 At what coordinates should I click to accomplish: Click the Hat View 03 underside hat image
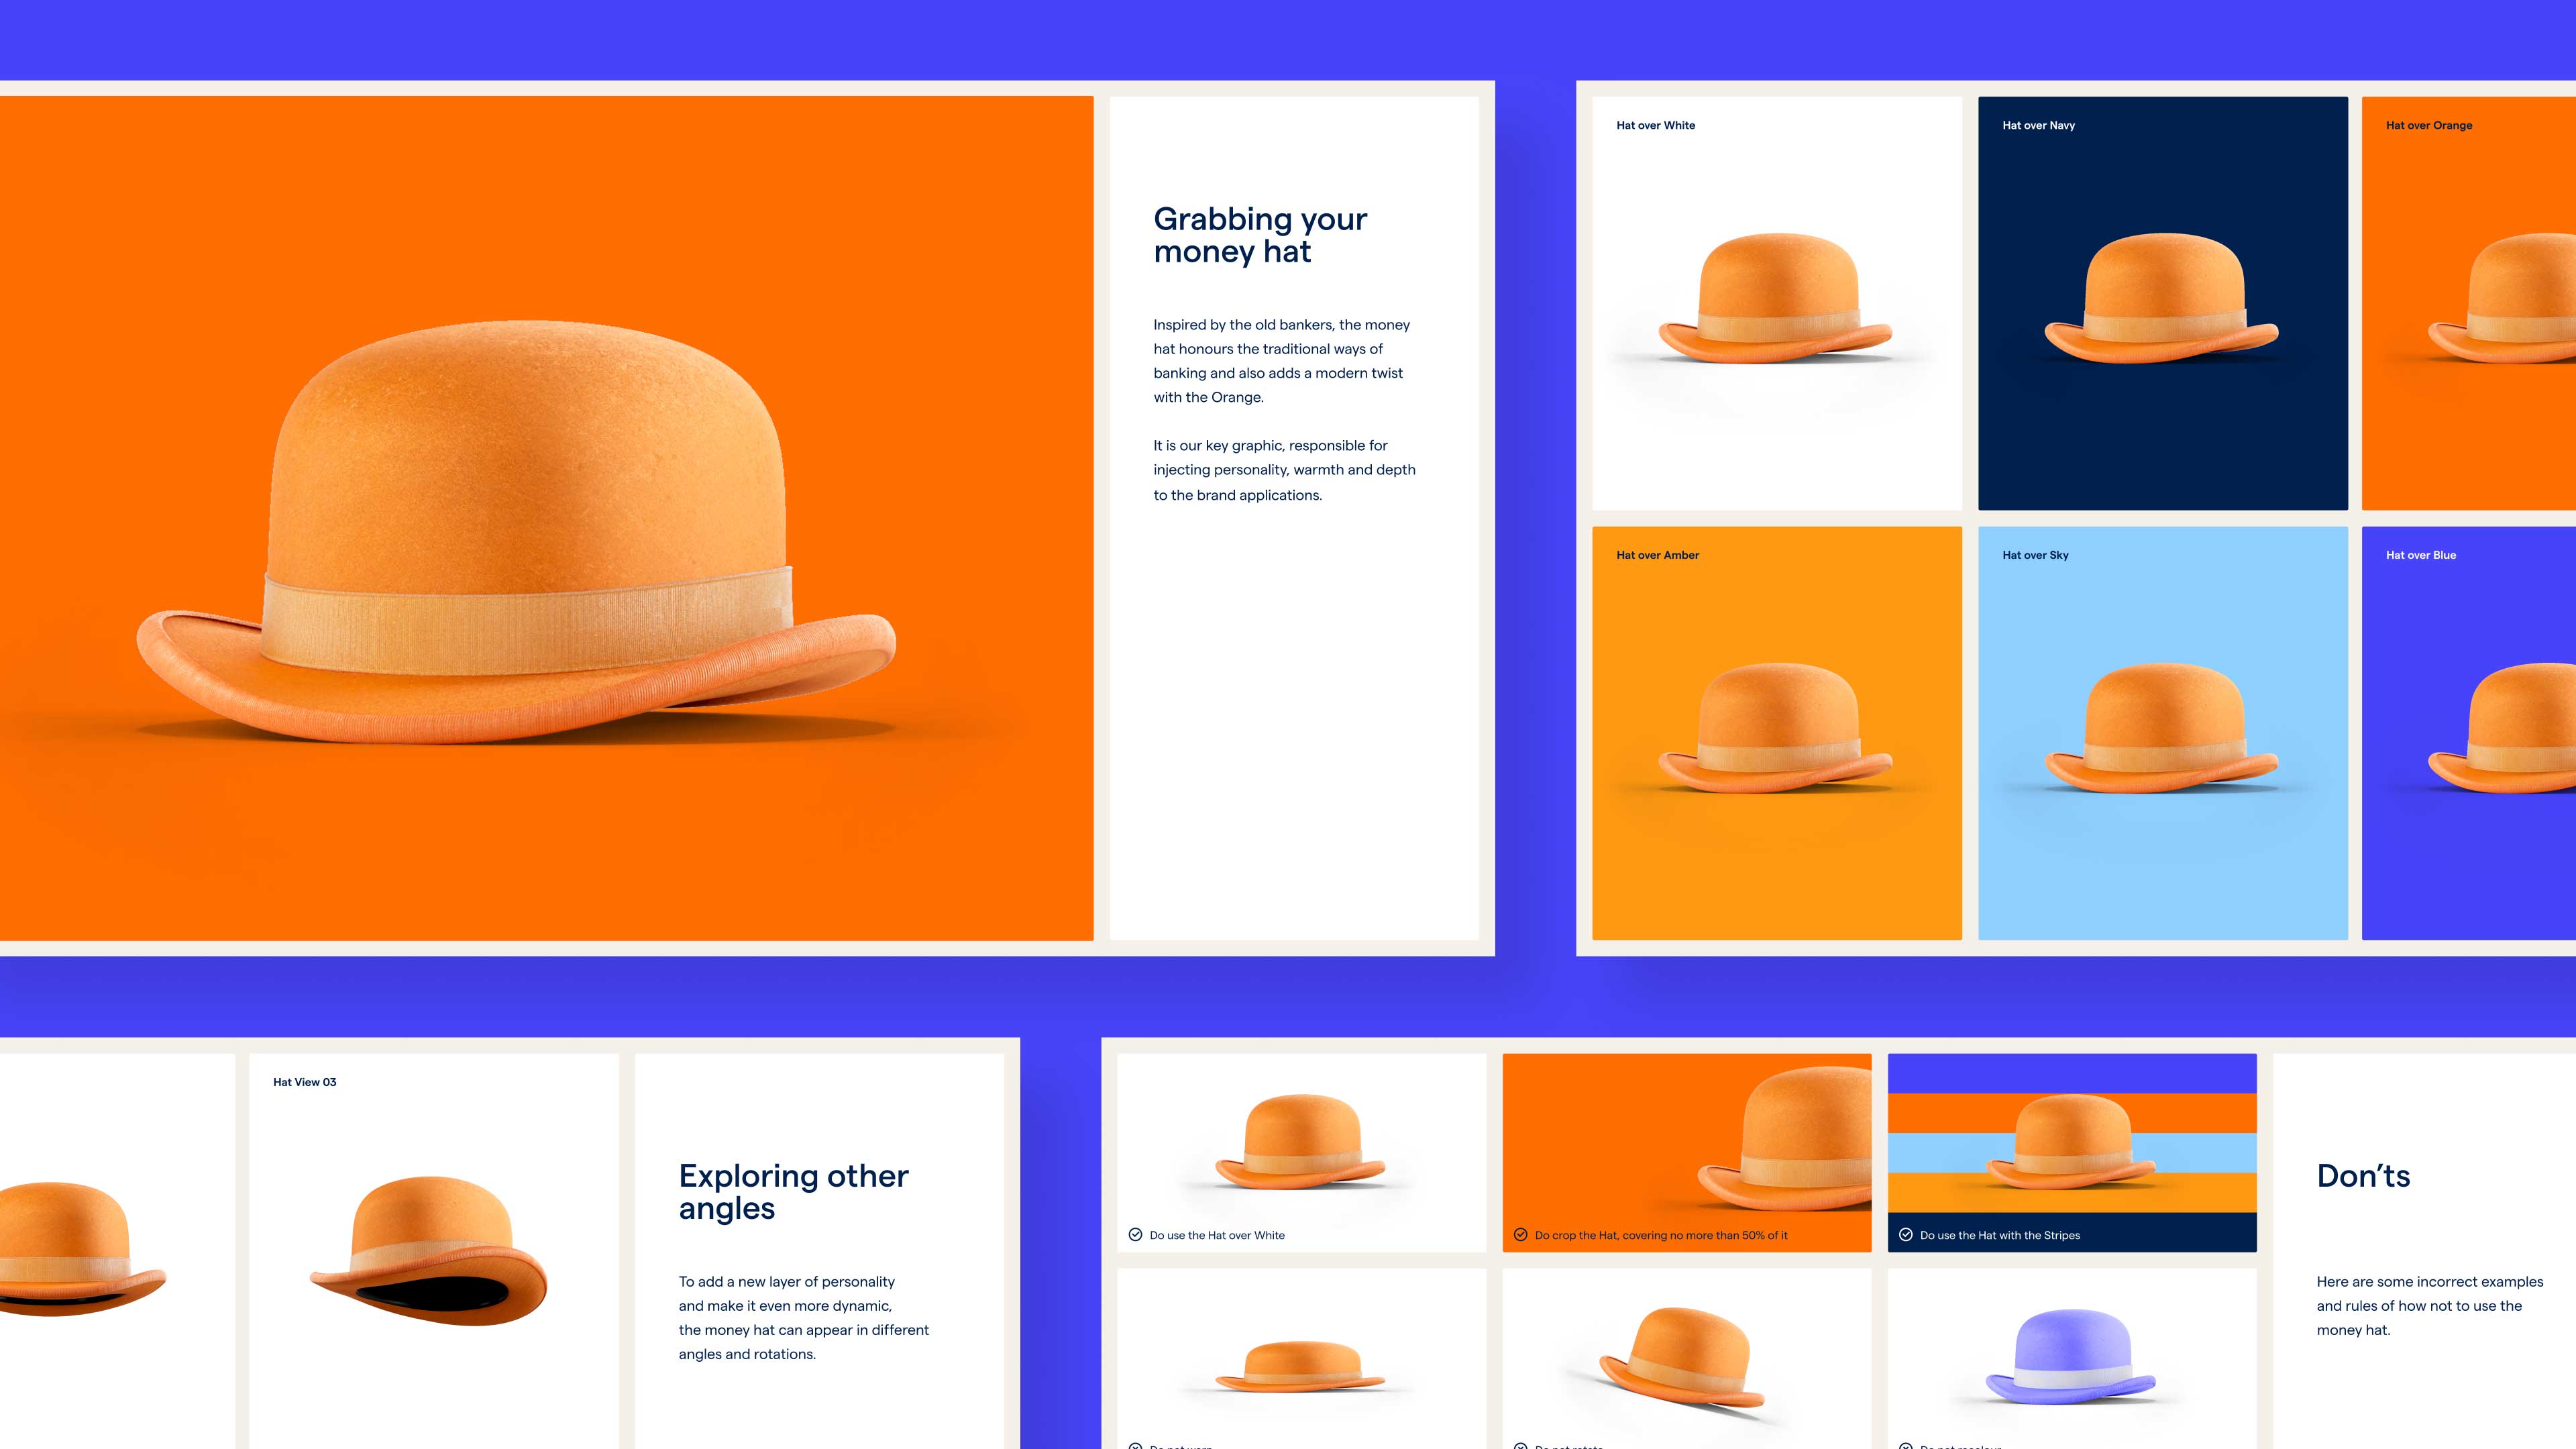(x=430, y=1250)
